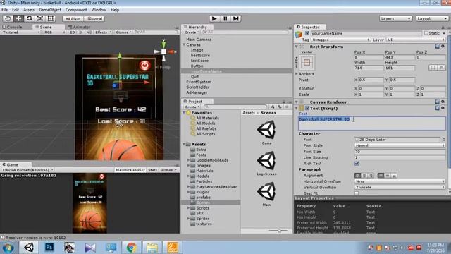
Task: Toggle Text Script component checkbox
Action: point(307,108)
